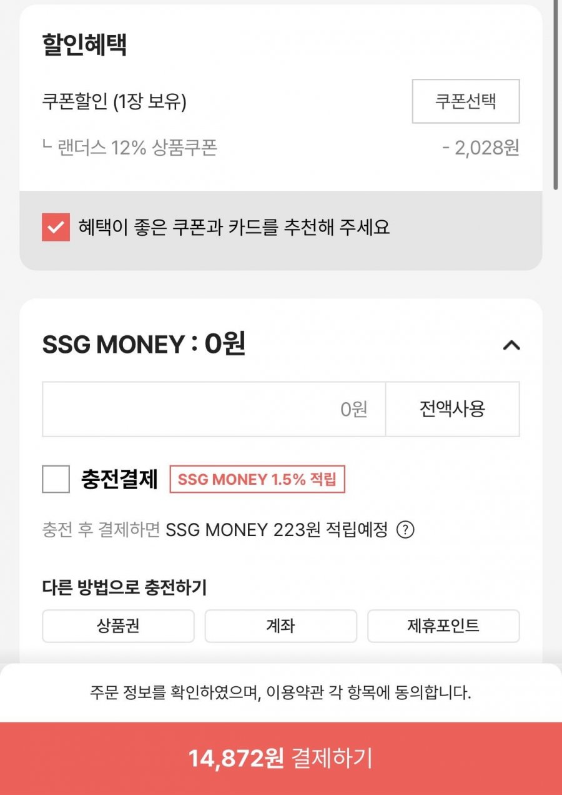Click the 쿠폰할인 (1장 보유) label
This screenshot has width=562, height=795.
tap(114, 101)
